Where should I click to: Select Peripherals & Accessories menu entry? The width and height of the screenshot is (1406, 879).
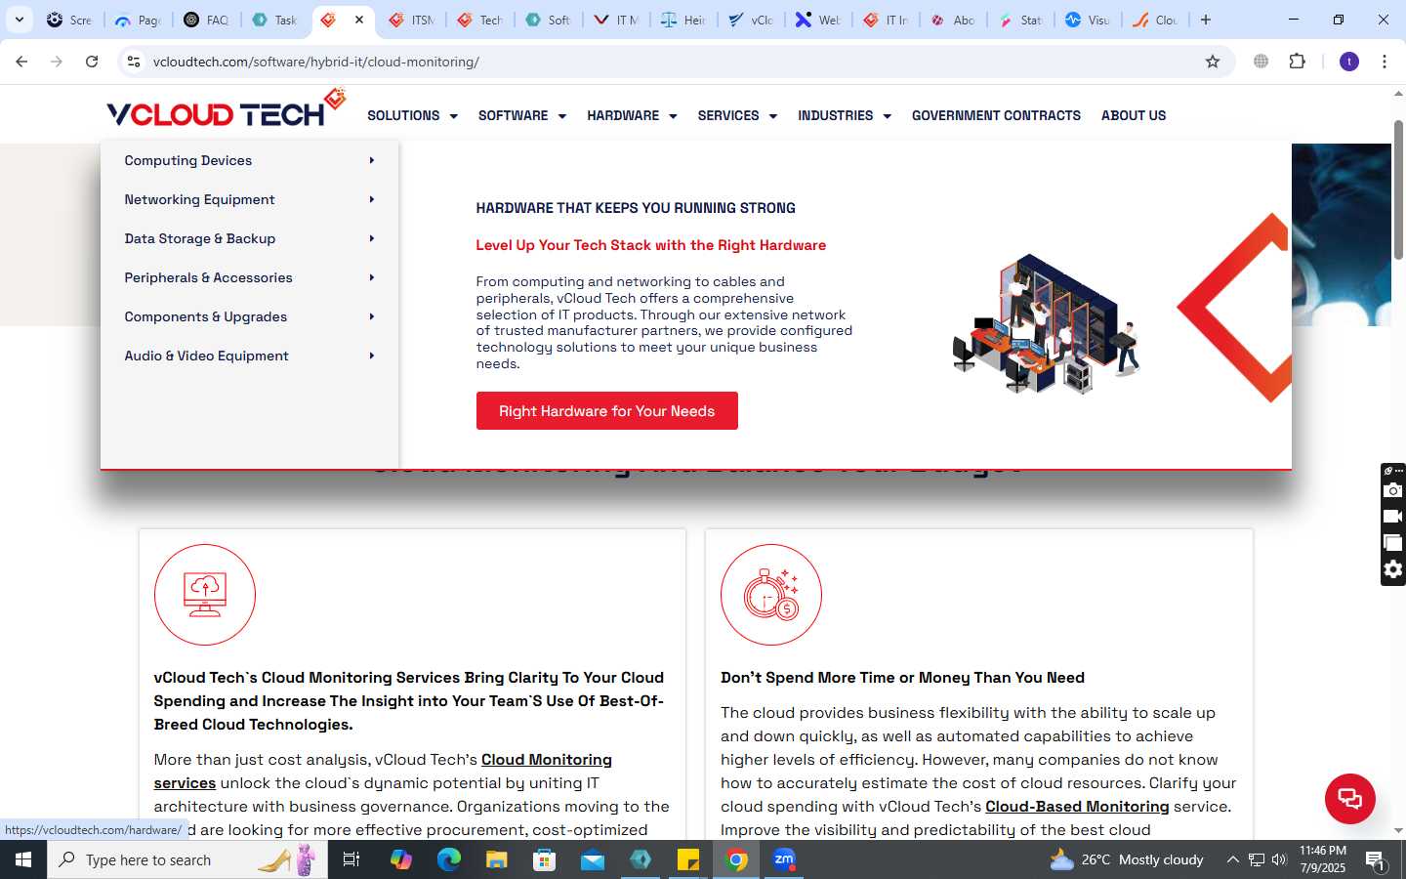coord(249,277)
